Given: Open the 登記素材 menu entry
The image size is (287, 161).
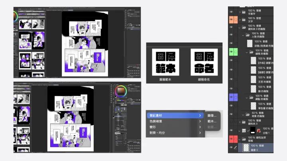Looking at the screenshot, I should [175, 115].
